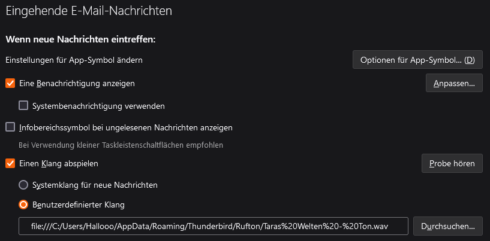
Task: Tick the Infobereichssymbol bei ungelesenen Nachrichten checkbox box
Action: coord(10,127)
